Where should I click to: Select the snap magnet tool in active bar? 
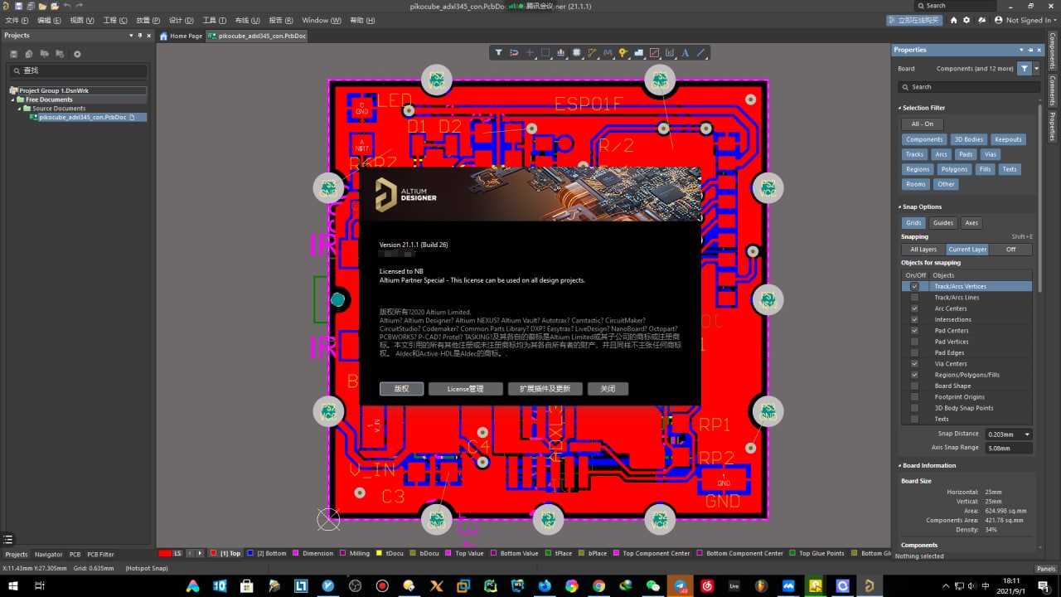tap(514, 52)
